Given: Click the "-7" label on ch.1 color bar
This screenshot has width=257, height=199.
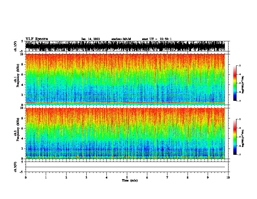Looking at the screenshot, I should click(239, 101).
